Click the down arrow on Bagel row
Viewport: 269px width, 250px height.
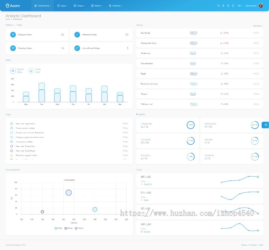point(222,73)
